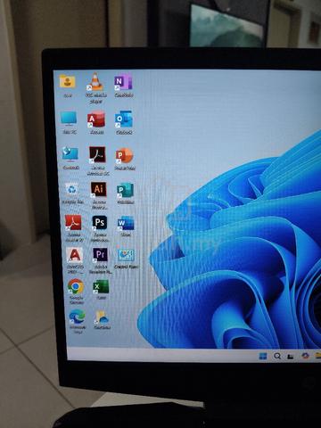Open the Outlook desktop shortcut
Screen dimensions: 321x428
(x=124, y=119)
